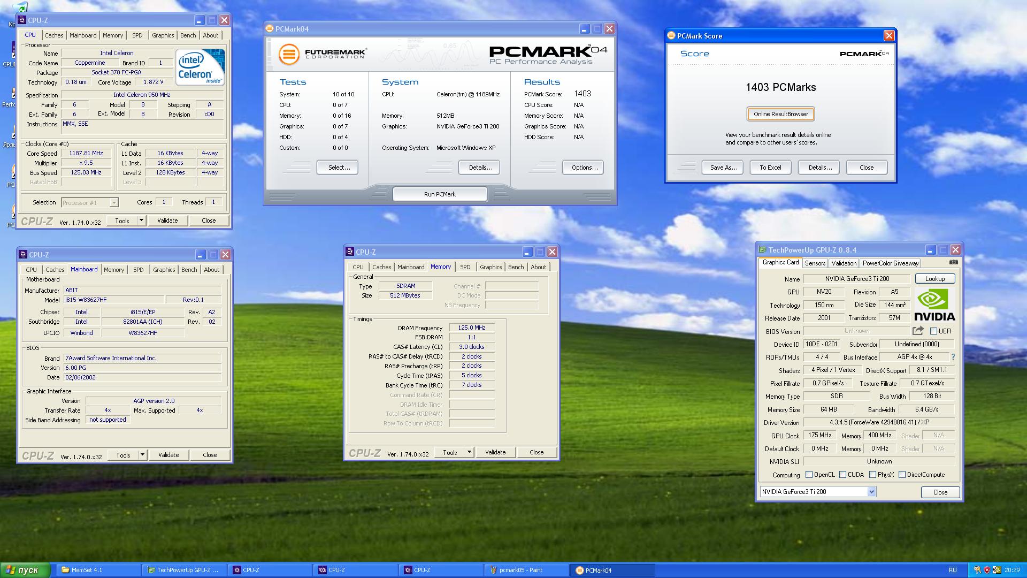Click the NVIDIA logo in GPU-Z
This screenshot has height=578, width=1027.
point(934,305)
